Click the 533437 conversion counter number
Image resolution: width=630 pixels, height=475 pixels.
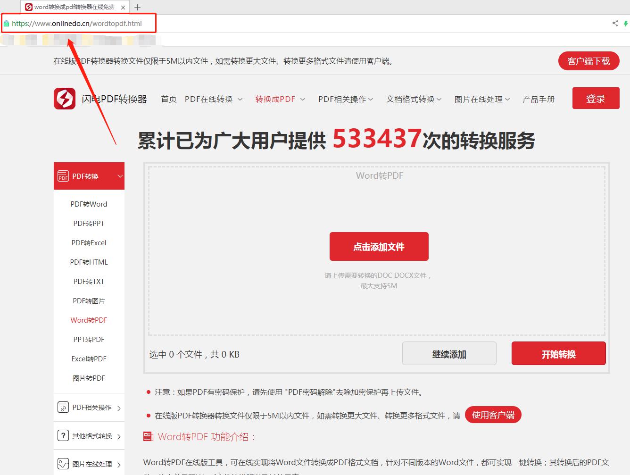point(377,139)
